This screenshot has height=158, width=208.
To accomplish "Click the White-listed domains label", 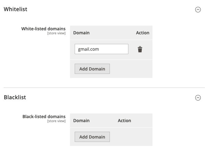I will pyautogui.click(x=43, y=29).
